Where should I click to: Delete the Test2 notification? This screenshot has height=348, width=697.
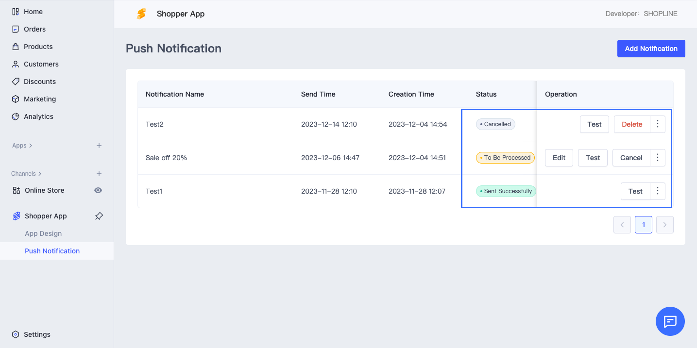point(632,124)
